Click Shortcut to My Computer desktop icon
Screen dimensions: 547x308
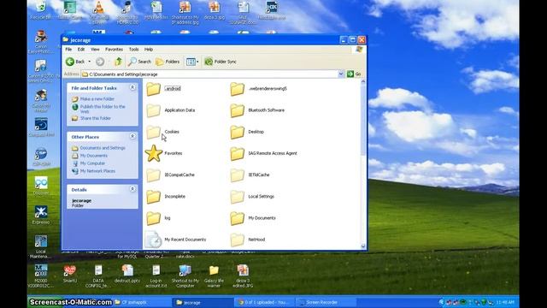coord(185,275)
